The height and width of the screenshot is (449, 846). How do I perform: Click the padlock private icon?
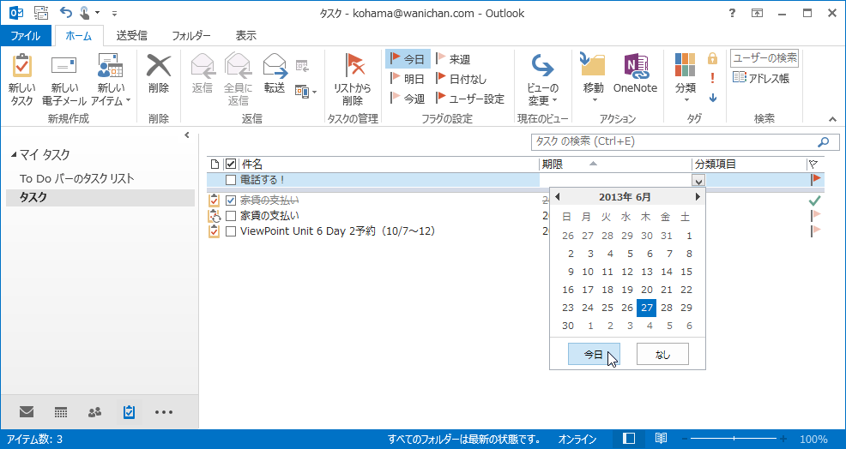(x=713, y=58)
